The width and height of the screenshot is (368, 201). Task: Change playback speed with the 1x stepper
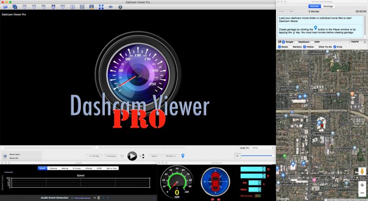[x=143, y=156]
